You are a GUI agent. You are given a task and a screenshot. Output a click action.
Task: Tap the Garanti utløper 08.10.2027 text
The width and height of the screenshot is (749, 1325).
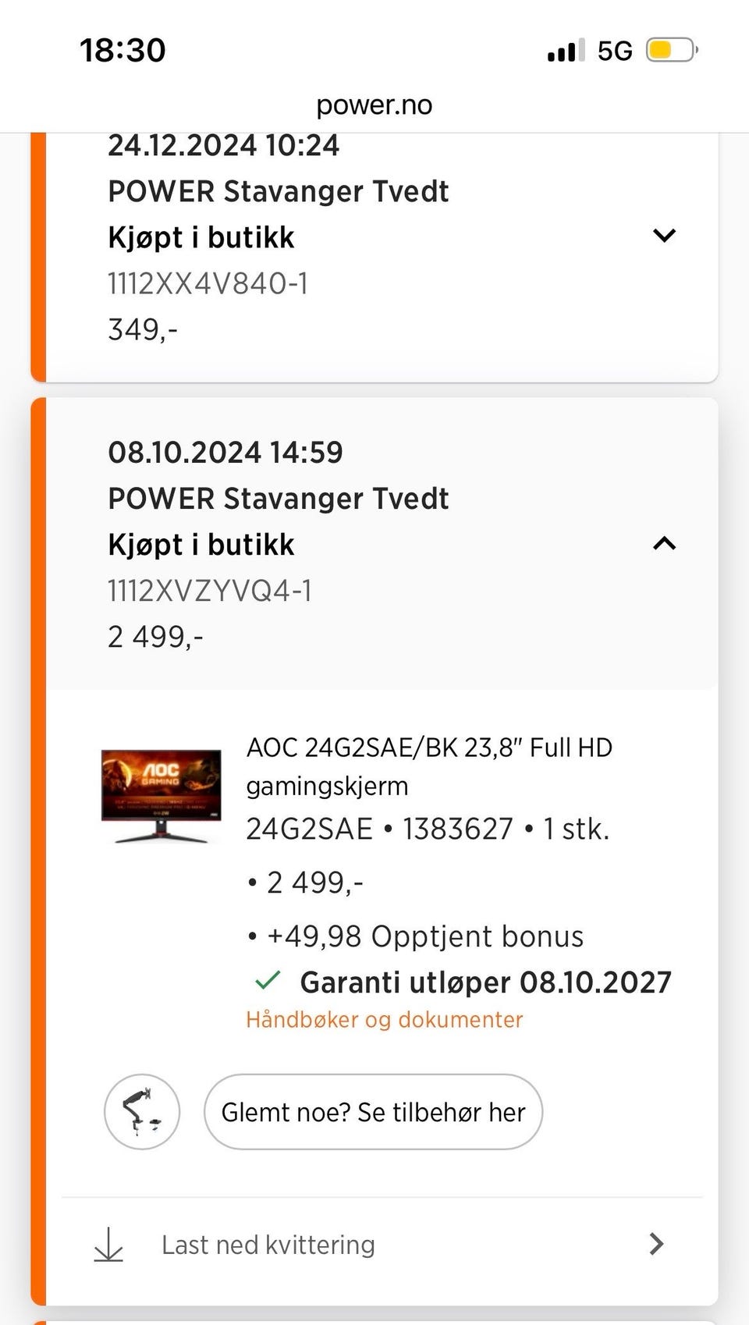click(485, 982)
